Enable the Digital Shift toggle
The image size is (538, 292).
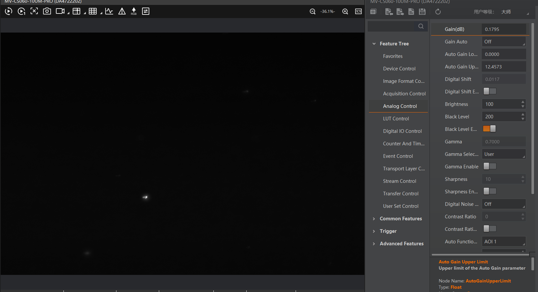[x=490, y=91]
